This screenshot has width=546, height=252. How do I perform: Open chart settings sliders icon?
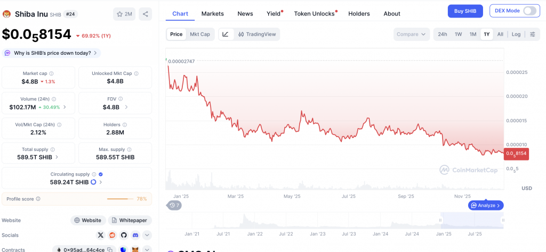532,34
